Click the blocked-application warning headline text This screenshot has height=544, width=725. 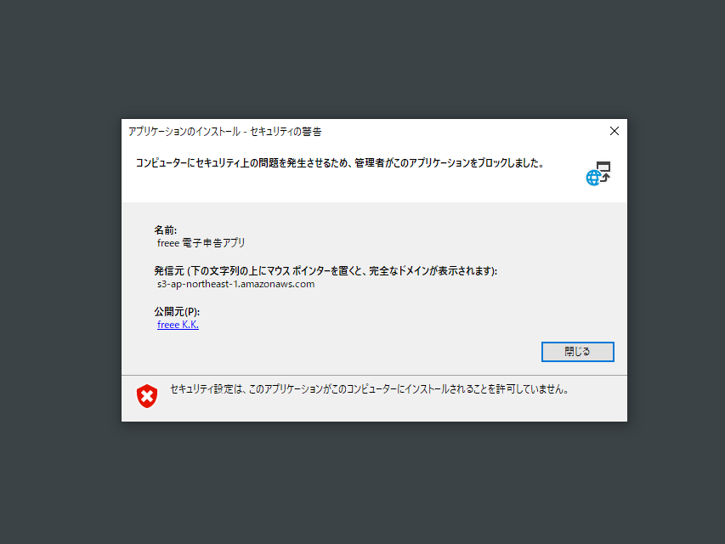click(340, 163)
